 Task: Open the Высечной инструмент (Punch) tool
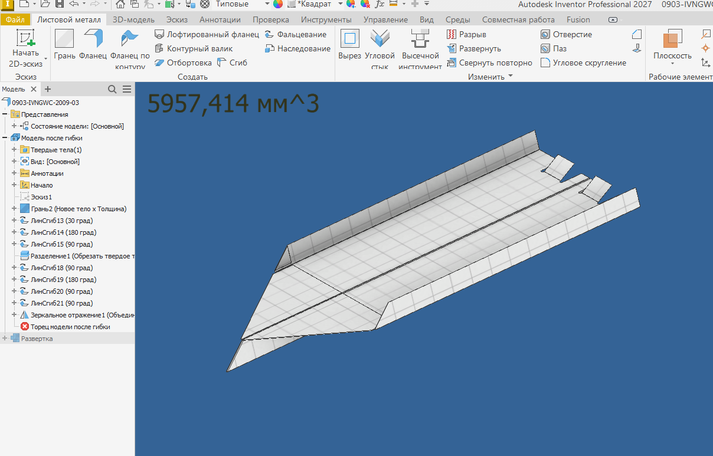pyautogui.click(x=420, y=50)
